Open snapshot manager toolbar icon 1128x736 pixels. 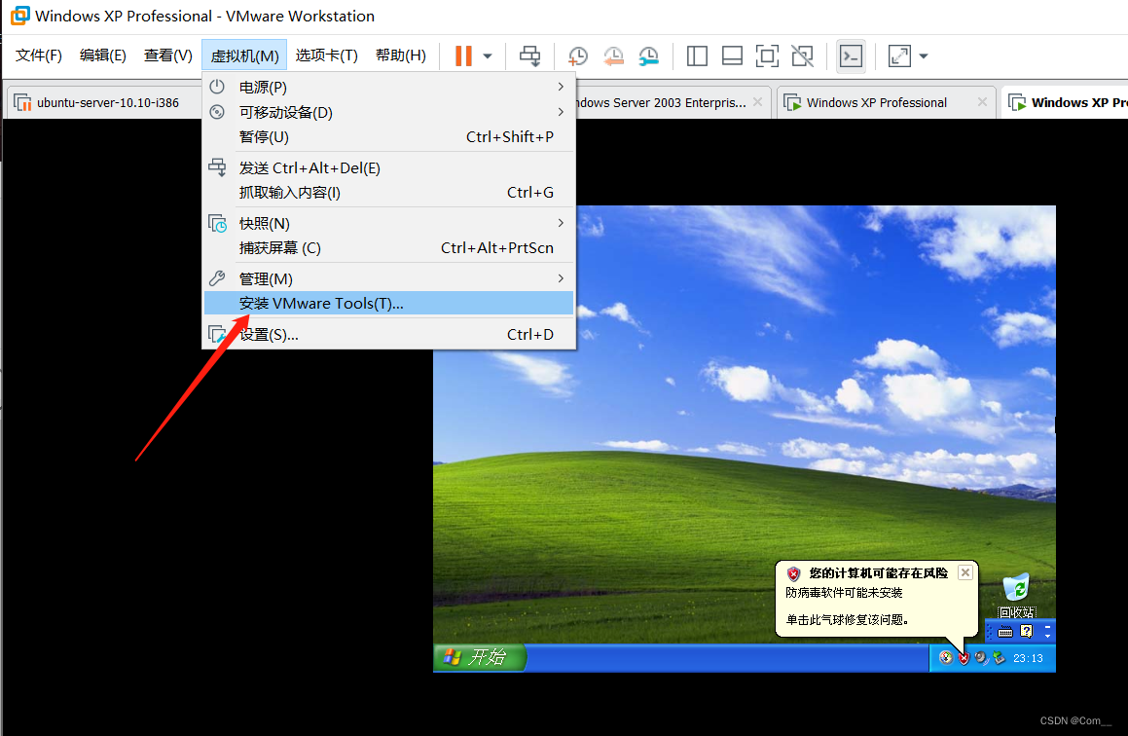(x=648, y=56)
